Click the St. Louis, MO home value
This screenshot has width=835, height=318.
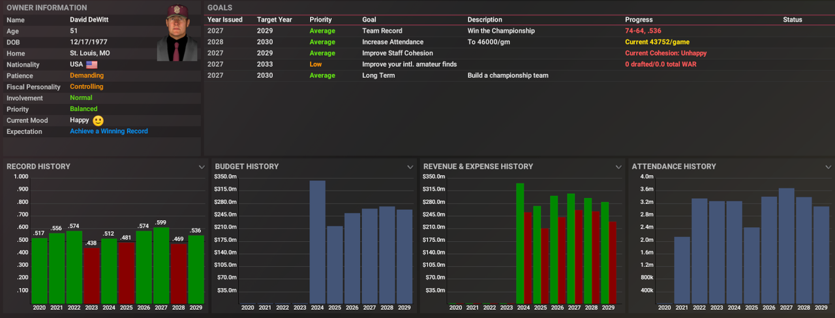tap(90, 54)
